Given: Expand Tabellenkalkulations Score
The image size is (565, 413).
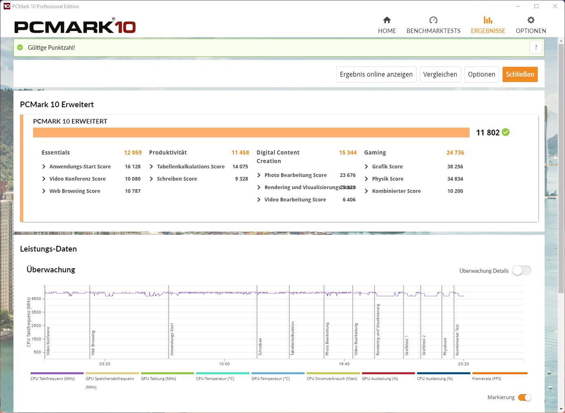Looking at the screenshot, I should [151, 166].
